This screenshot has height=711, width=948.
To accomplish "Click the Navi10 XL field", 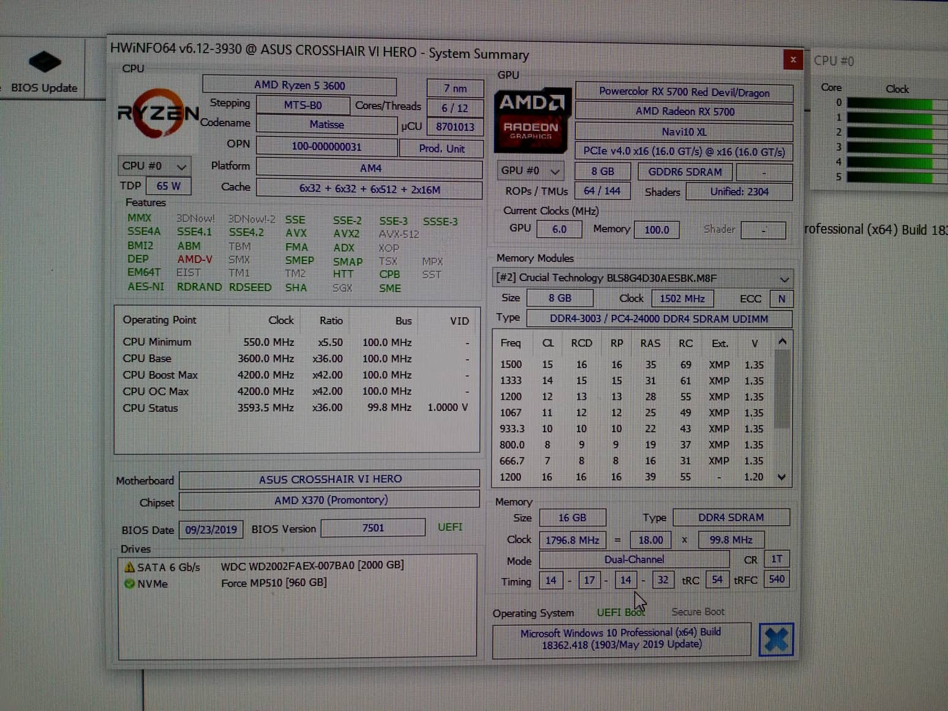I will click(684, 132).
